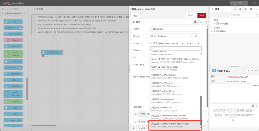Select the events: state palette node
Image resolution: width=259 pixels, height=131 pixels.
click(x=13, y=62)
